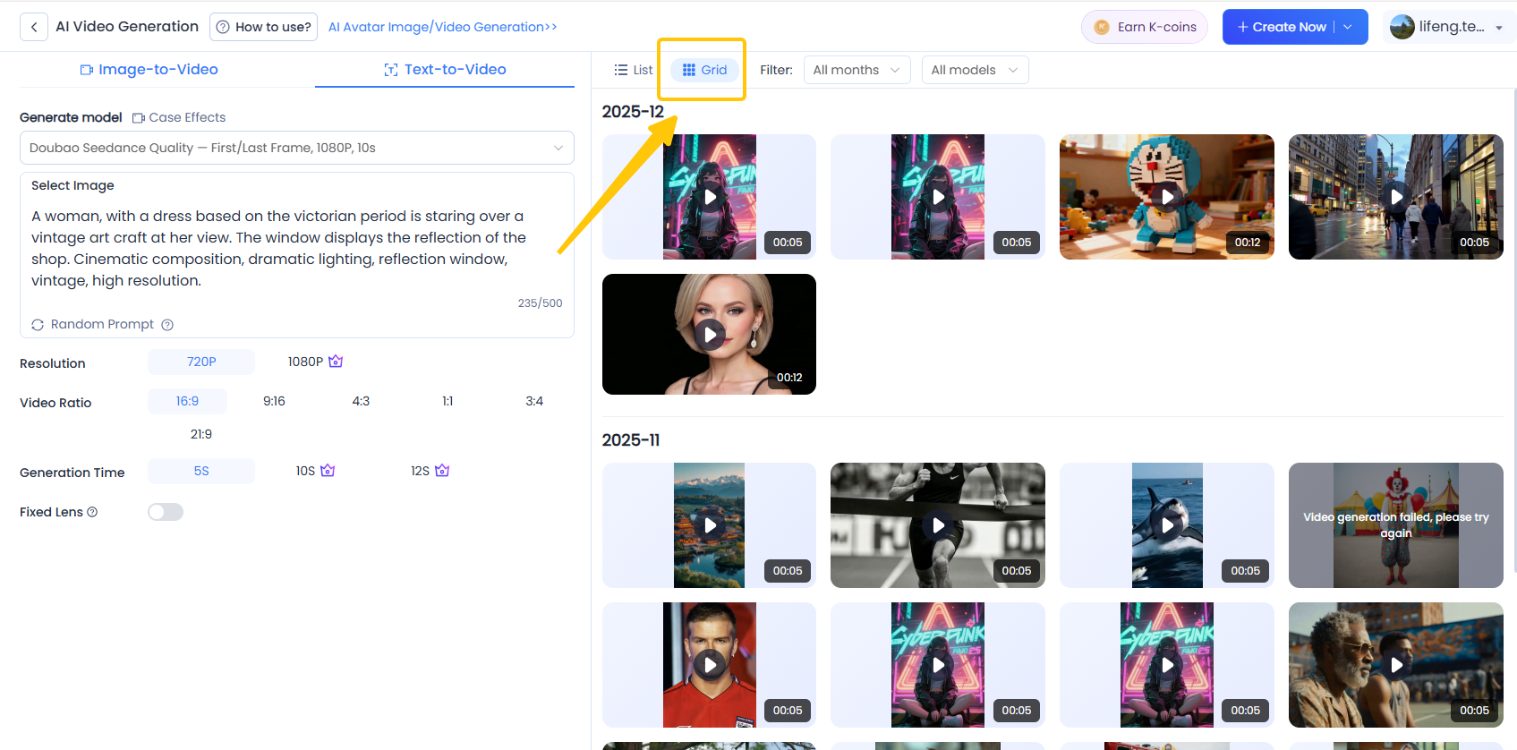The image size is (1517, 750).
Task: Open the All months filter
Action: (856, 70)
